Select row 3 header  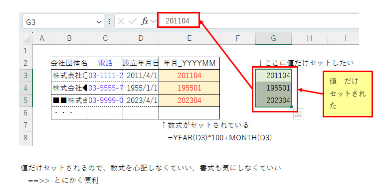25,76
